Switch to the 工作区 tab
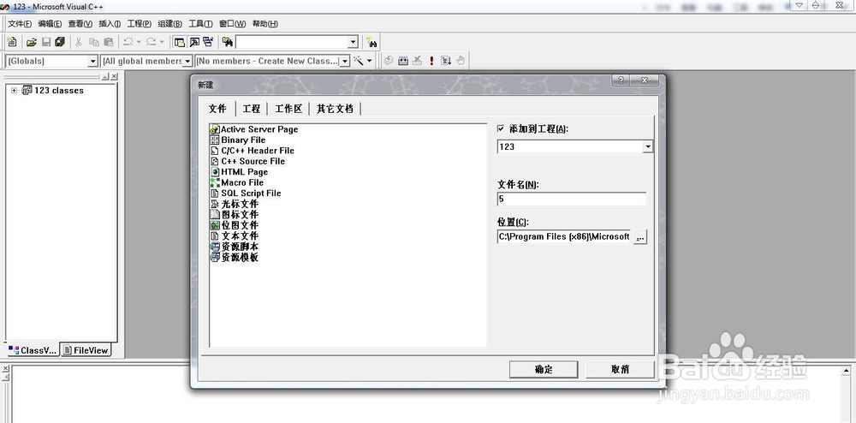Screen dimensions: 856x423 (288, 109)
